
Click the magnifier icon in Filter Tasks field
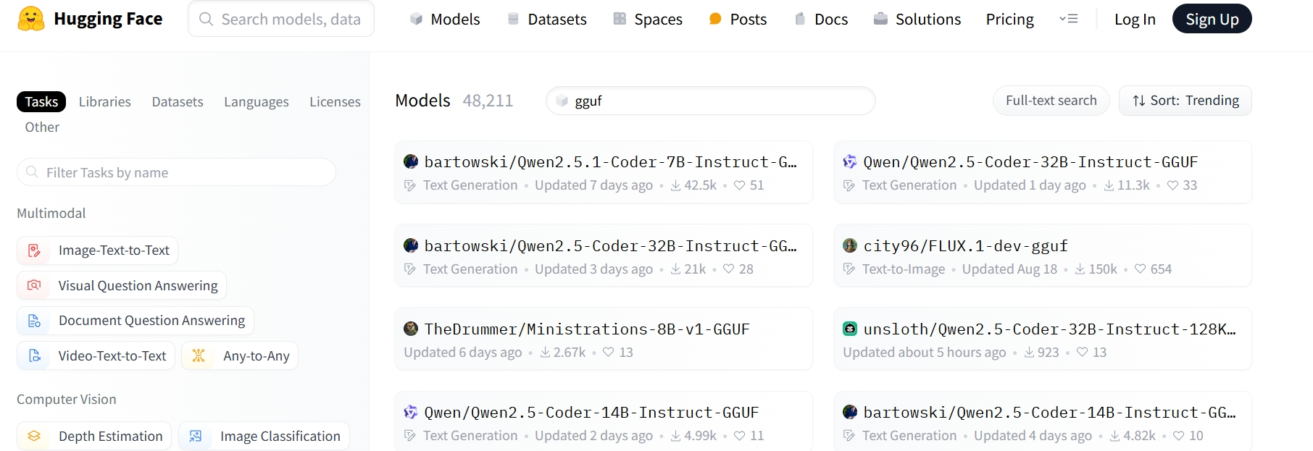pyautogui.click(x=32, y=172)
